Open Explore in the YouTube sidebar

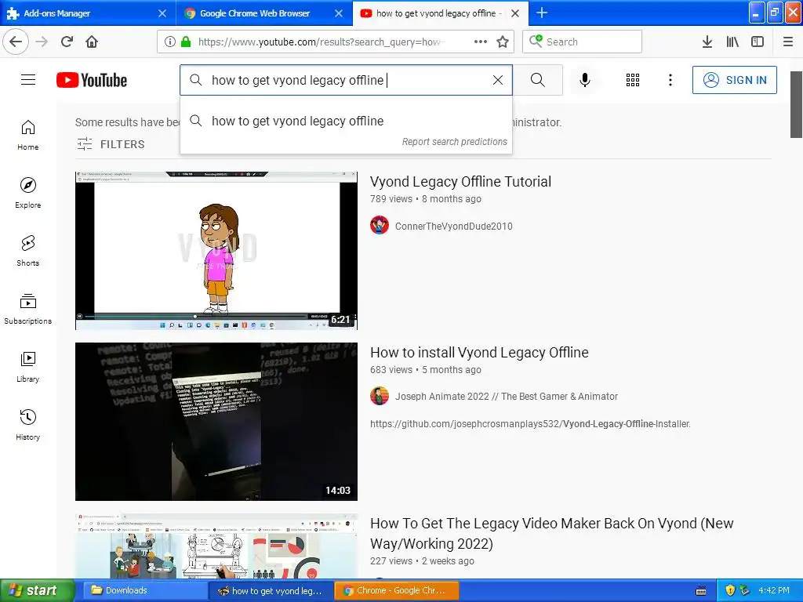(28, 193)
